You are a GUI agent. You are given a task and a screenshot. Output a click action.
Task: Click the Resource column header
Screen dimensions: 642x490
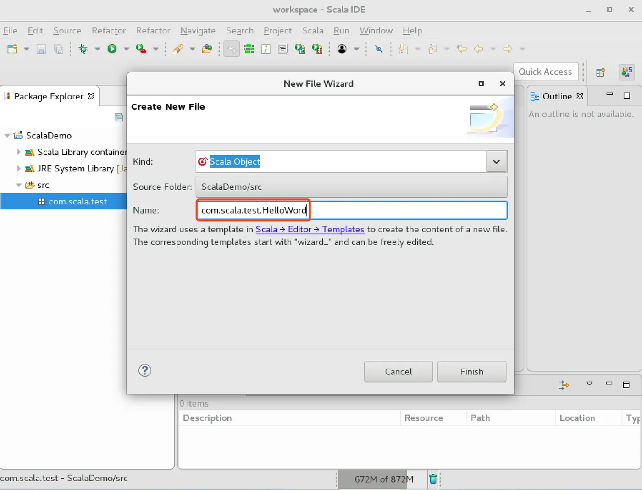433,418
